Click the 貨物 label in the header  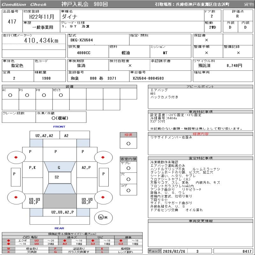pos(249,4)
